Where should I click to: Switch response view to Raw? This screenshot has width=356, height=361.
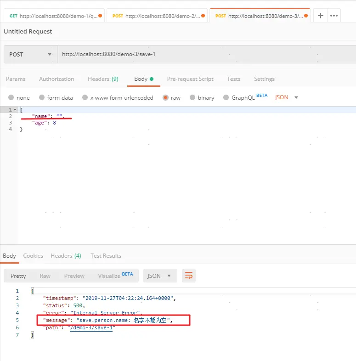click(x=45, y=276)
